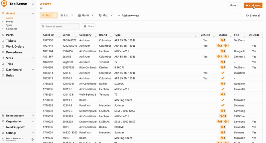Screen dimensions: 266x143
Task: Open the Filters button
Action: pyautogui.click(x=88, y=26)
